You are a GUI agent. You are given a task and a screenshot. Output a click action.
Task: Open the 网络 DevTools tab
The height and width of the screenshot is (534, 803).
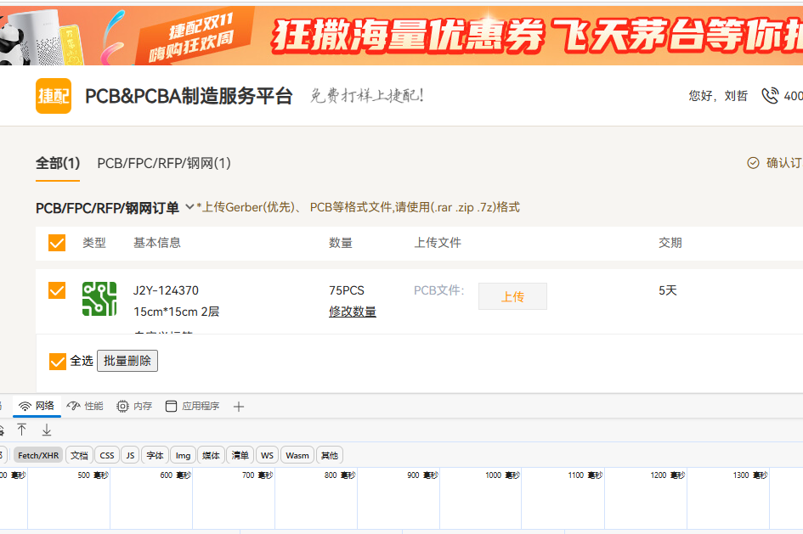coord(37,406)
